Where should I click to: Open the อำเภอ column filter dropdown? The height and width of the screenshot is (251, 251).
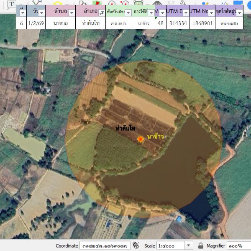coord(101,13)
